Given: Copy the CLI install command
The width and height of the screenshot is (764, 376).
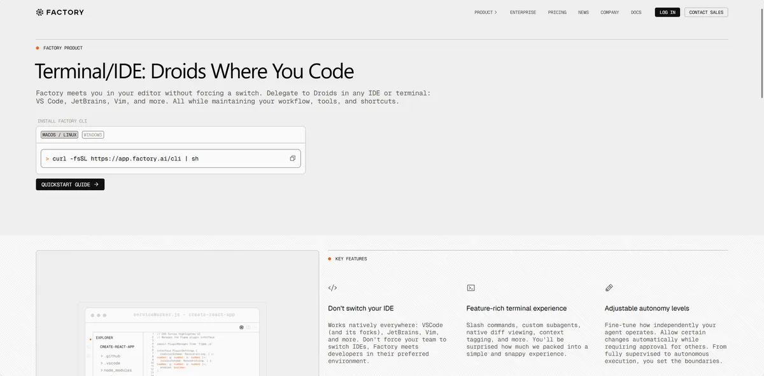Looking at the screenshot, I should coord(292,158).
